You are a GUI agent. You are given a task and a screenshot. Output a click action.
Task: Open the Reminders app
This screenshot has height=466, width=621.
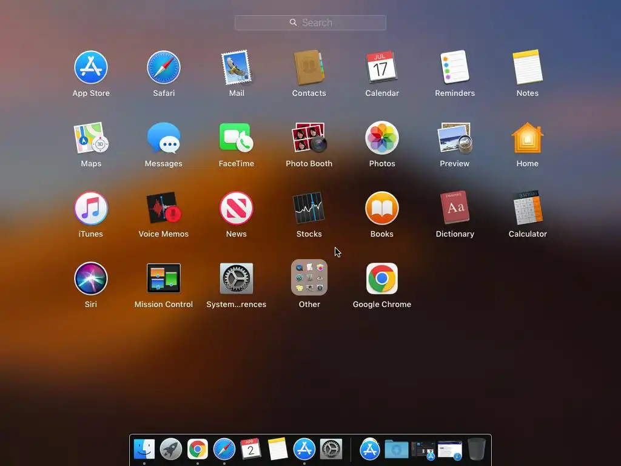point(455,67)
